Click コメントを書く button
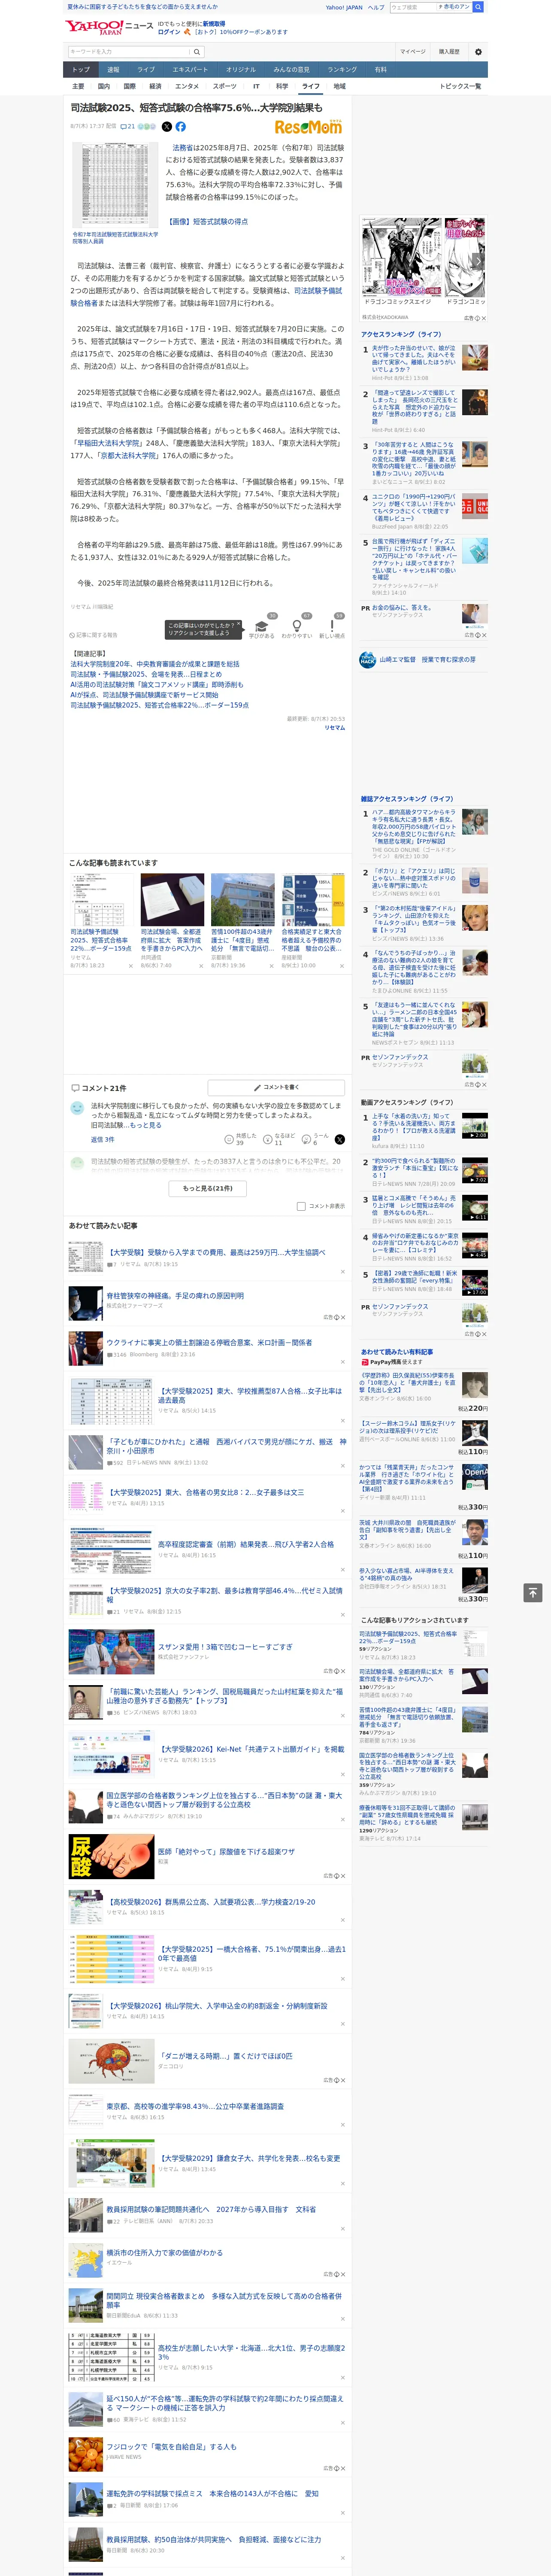This screenshot has width=551, height=2576. pyautogui.click(x=277, y=1087)
